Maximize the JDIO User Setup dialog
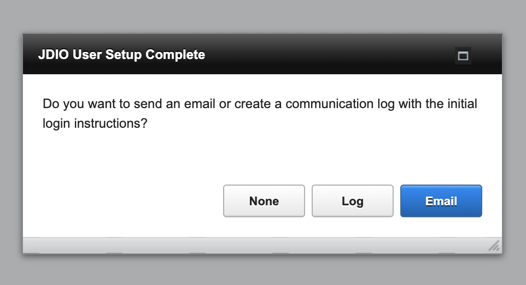 pyautogui.click(x=463, y=56)
